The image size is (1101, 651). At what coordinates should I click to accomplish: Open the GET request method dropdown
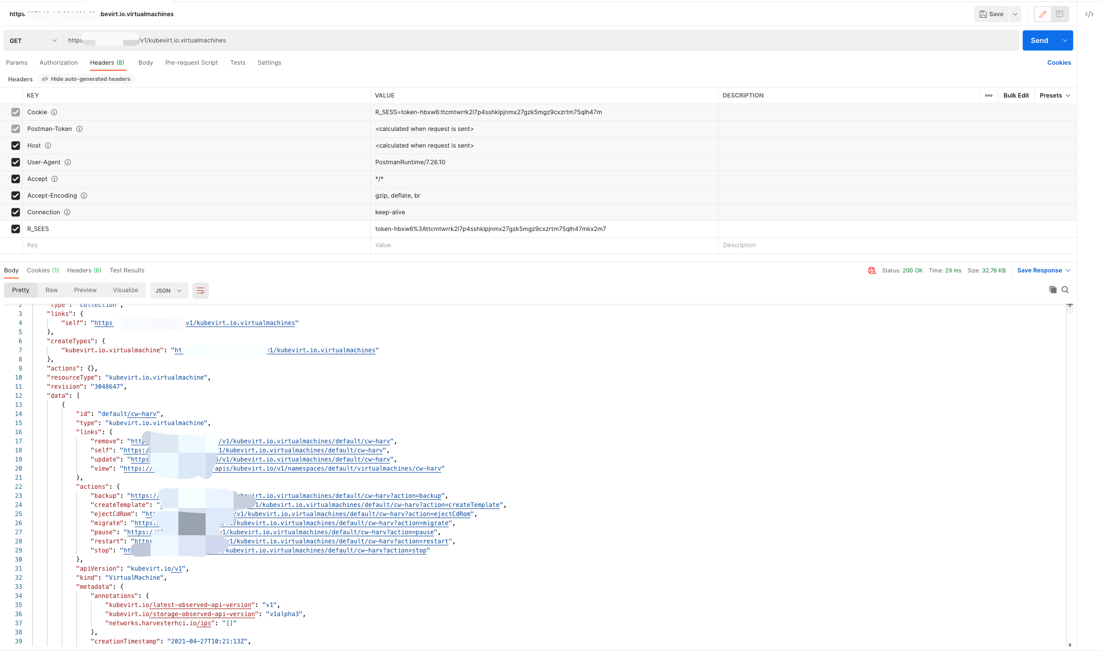coord(32,40)
